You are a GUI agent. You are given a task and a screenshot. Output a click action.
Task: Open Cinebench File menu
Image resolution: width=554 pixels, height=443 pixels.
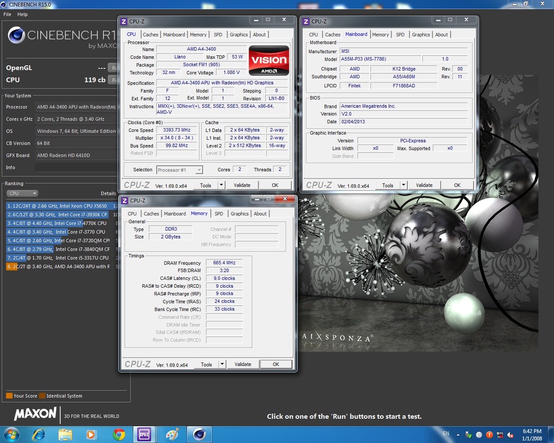pyautogui.click(x=7, y=14)
